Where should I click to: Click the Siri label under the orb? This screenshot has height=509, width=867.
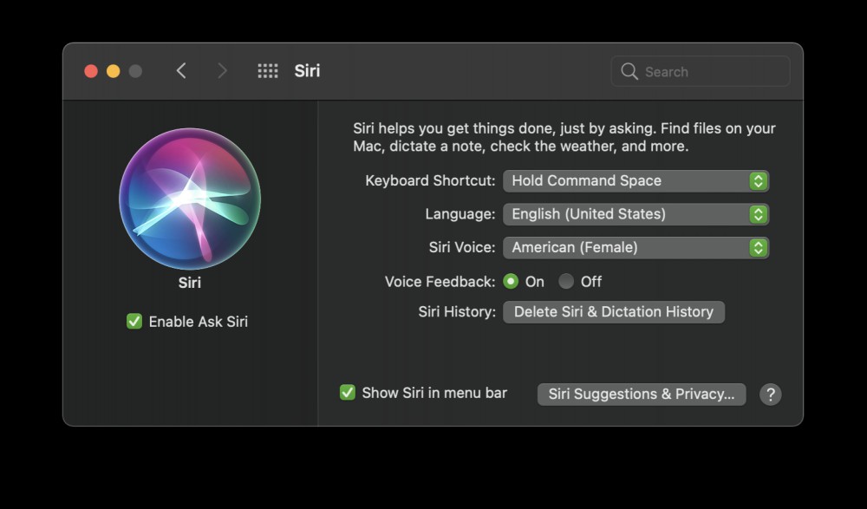[x=190, y=283]
